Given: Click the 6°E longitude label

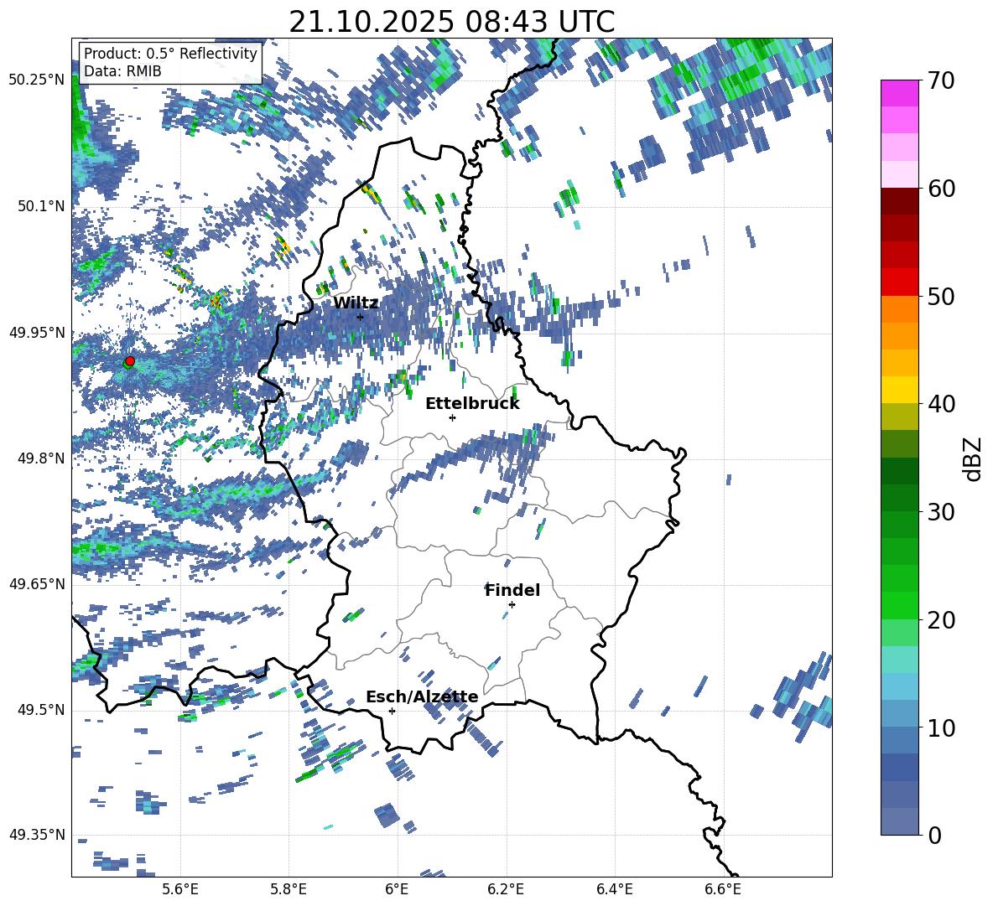Looking at the screenshot, I should pyautogui.click(x=397, y=889).
